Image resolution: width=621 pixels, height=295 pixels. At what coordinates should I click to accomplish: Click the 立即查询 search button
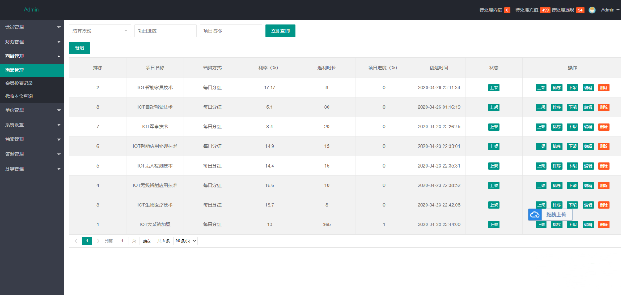tap(280, 31)
